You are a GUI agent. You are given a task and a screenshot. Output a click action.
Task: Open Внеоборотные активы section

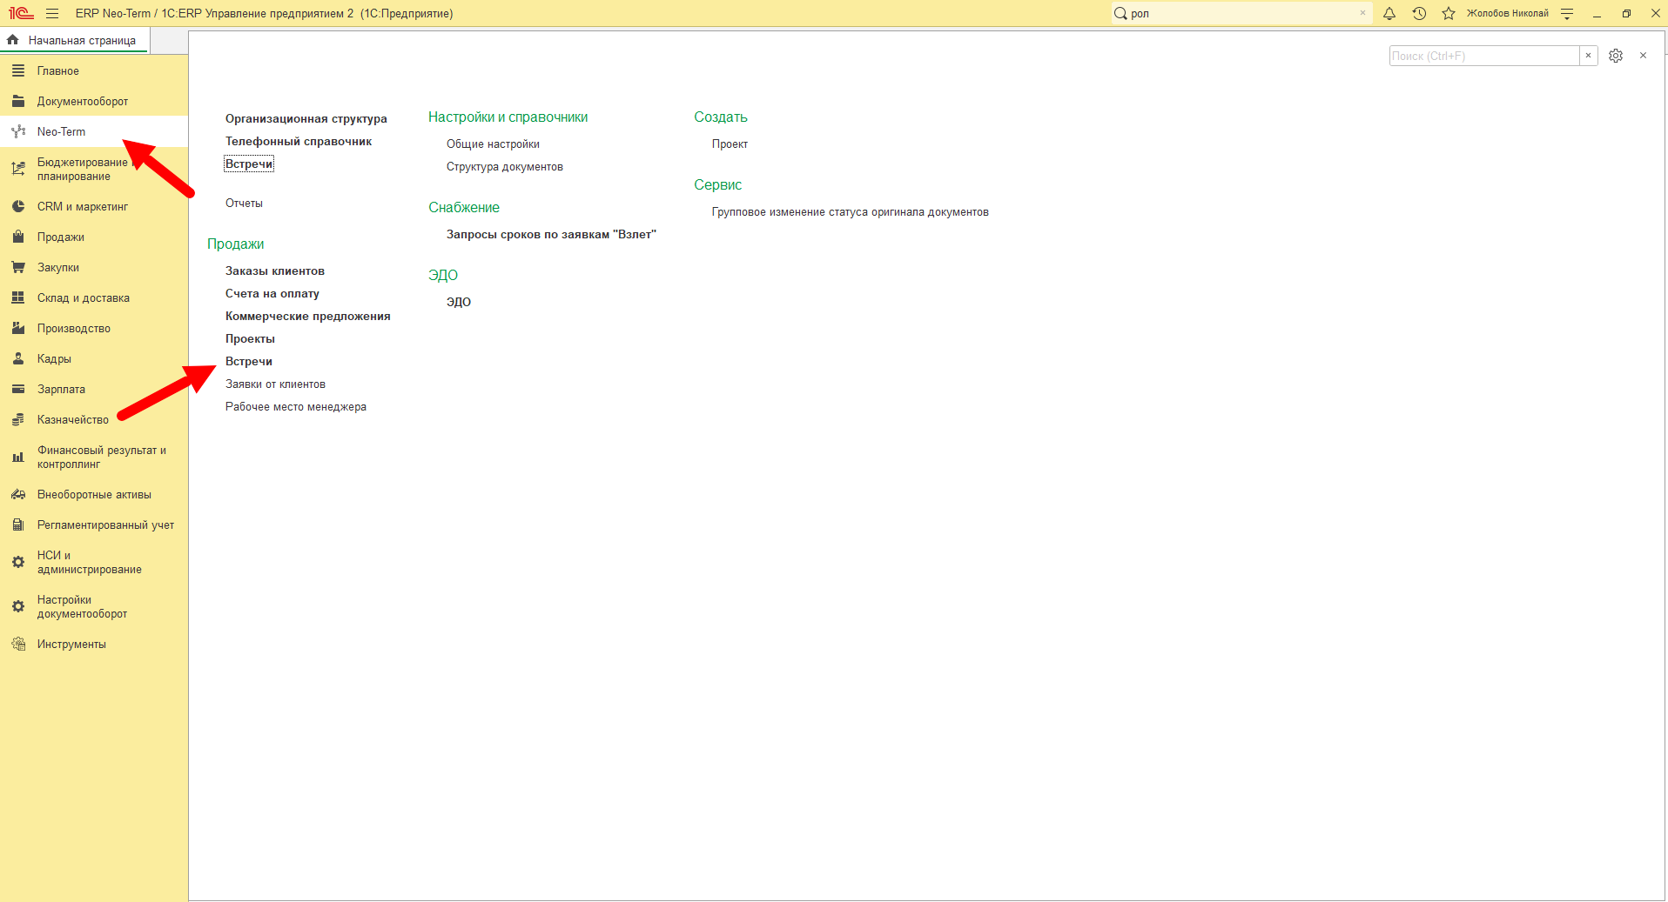[94, 495]
